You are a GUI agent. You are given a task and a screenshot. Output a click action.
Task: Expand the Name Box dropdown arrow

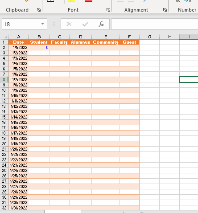point(42,24)
